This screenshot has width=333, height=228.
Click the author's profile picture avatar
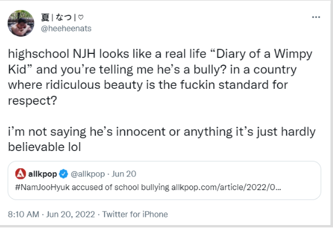pos(21,23)
